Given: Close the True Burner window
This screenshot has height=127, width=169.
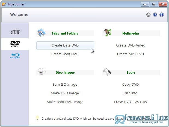Looking at the screenshot, I should (x=163, y=4).
